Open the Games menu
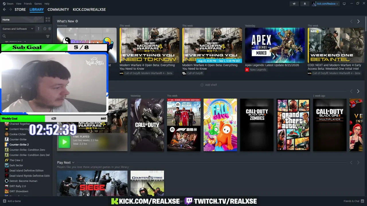 [38, 4]
